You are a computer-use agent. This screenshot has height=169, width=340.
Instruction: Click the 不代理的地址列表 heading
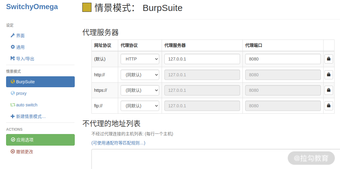click(x=112, y=123)
